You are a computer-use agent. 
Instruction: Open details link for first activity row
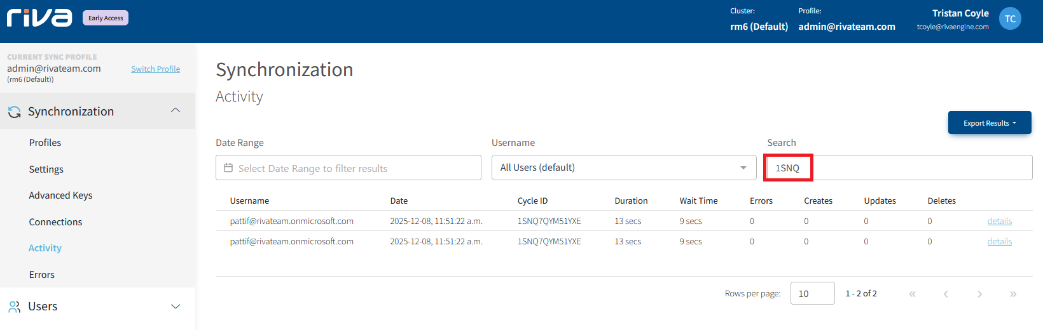tap(1000, 221)
